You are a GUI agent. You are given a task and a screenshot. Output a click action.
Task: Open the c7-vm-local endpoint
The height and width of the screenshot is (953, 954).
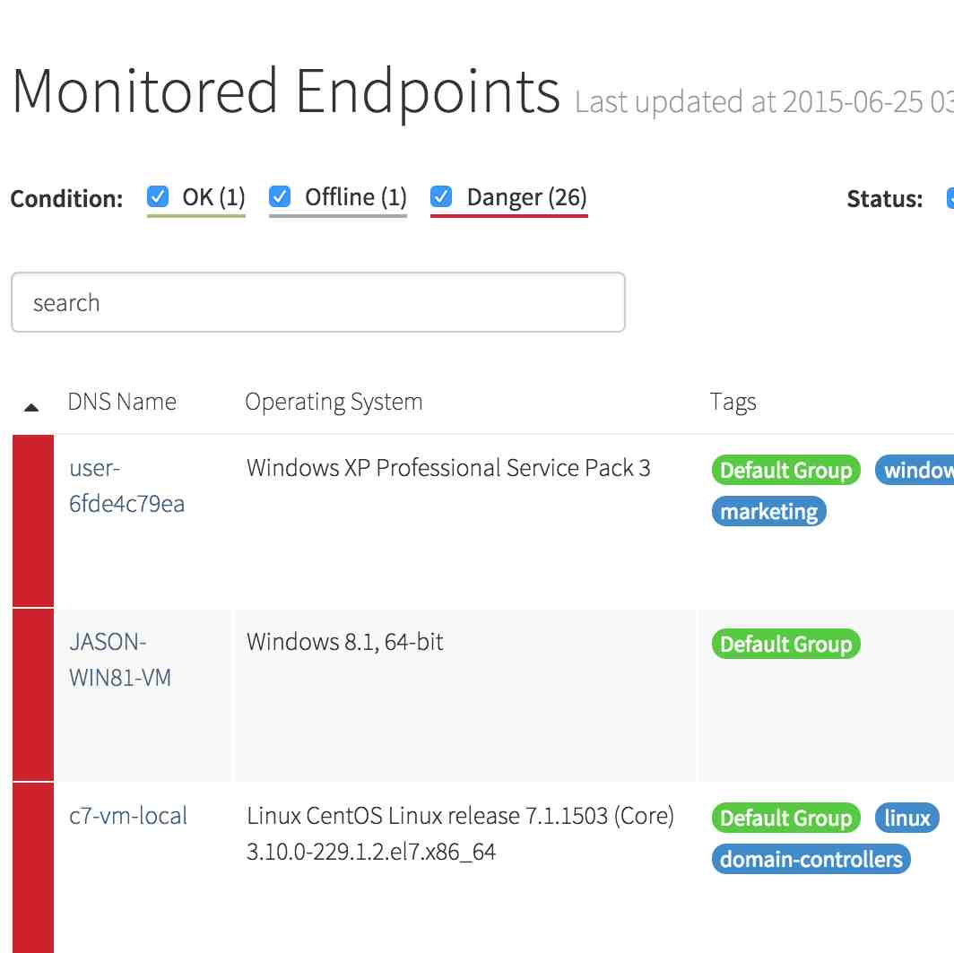coord(128,816)
